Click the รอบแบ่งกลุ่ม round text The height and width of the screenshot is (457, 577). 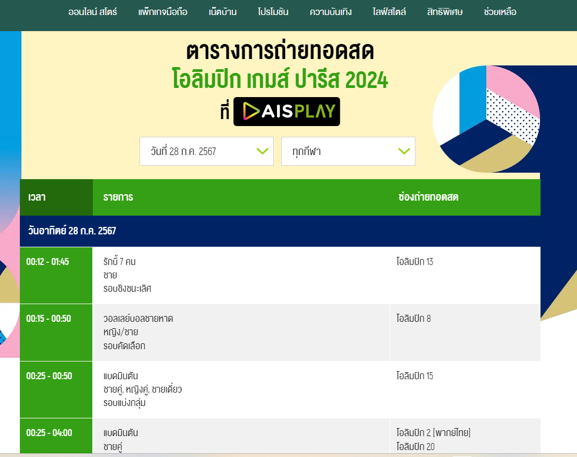[x=125, y=403]
